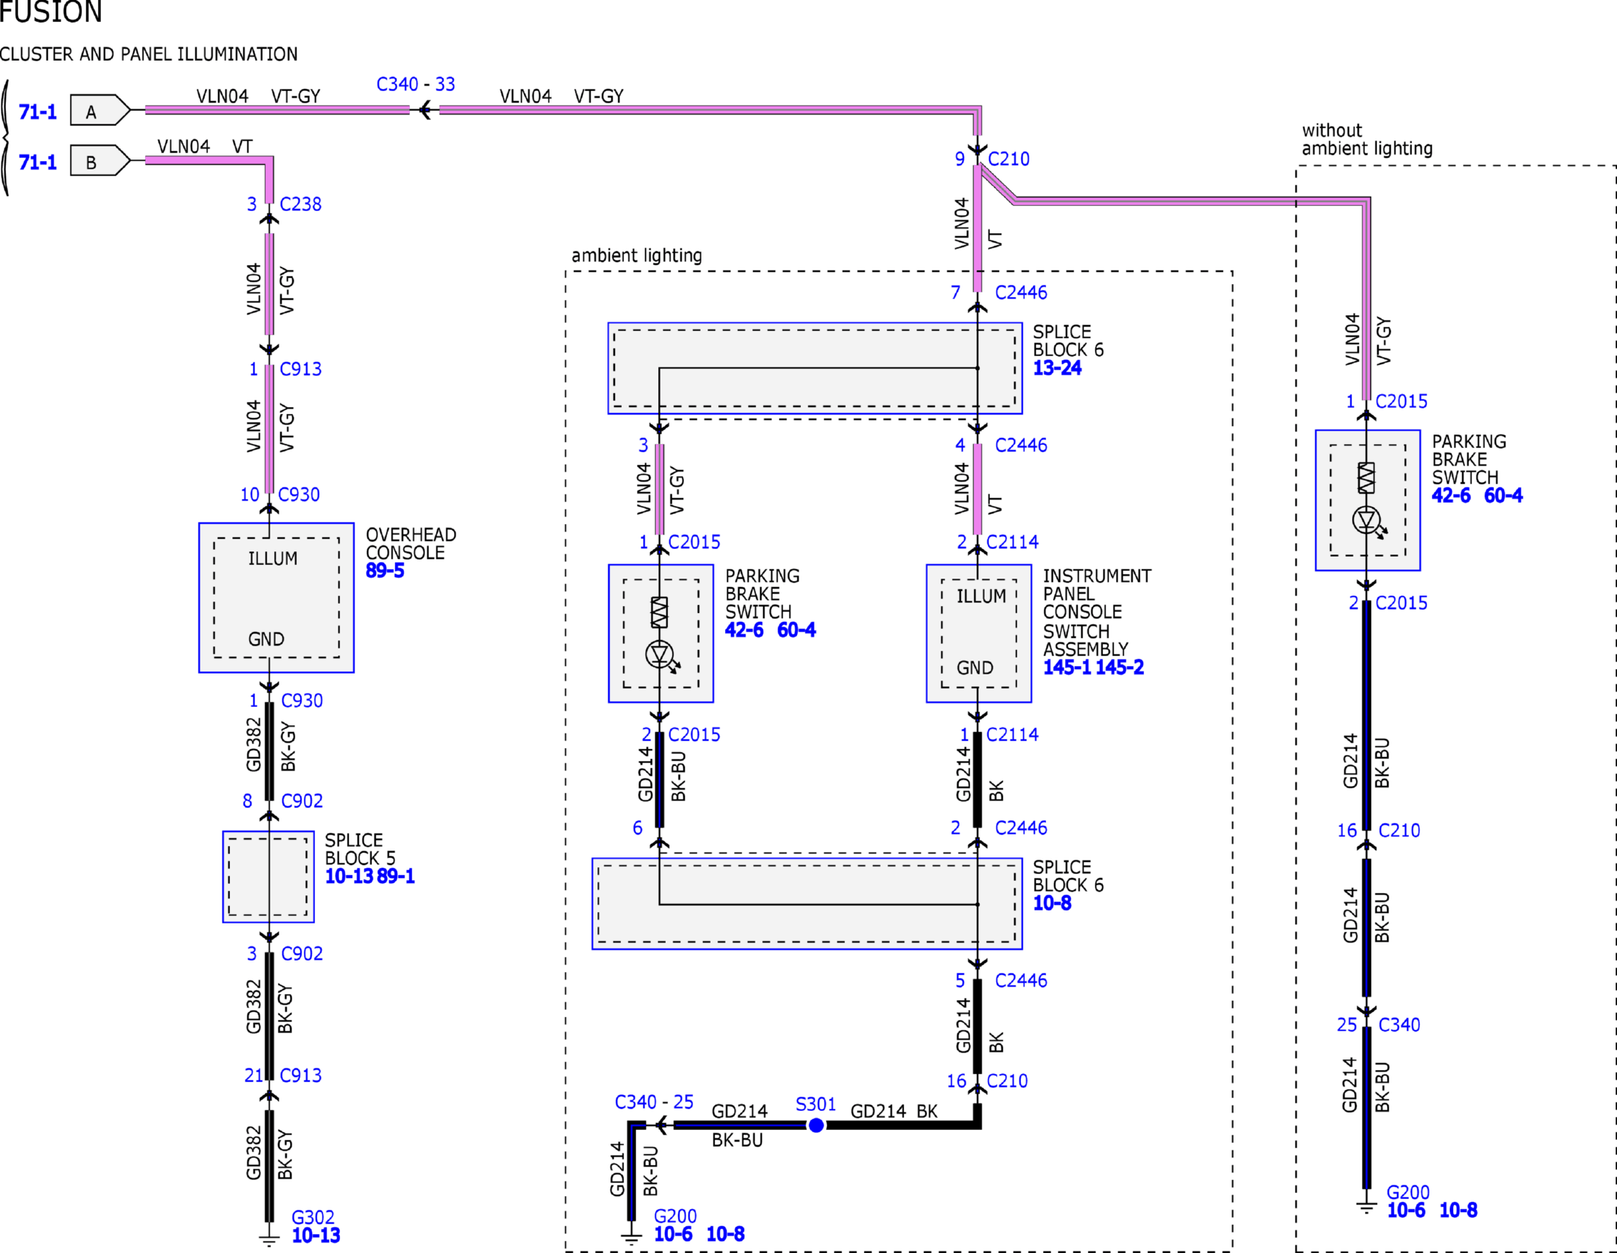Open the 10-13 reference under G302
This screenshot has height=1253, width=1617.
coord(316,1235)
